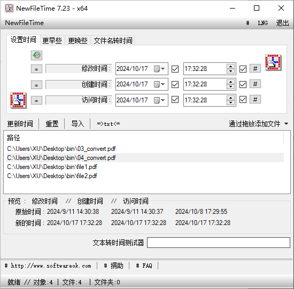Click the # button in the 修改时间 row
Image resolution: width=294 pixels, height=289 pixels.
click(x=255, y=69)
